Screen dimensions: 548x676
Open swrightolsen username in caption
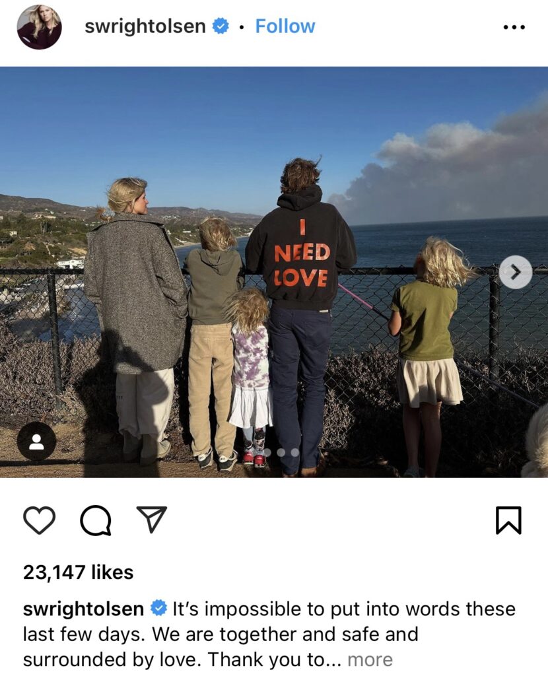coord(83,609)
